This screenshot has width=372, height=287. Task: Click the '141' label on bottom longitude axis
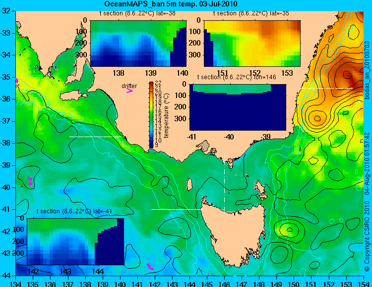click(137, 284)
